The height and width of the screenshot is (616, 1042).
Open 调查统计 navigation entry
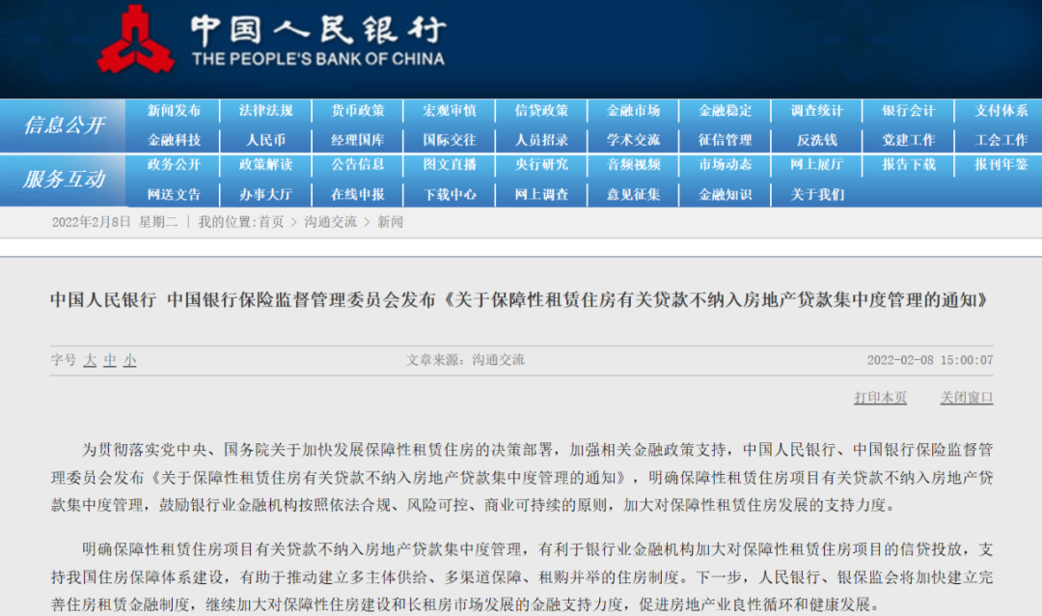817,109
